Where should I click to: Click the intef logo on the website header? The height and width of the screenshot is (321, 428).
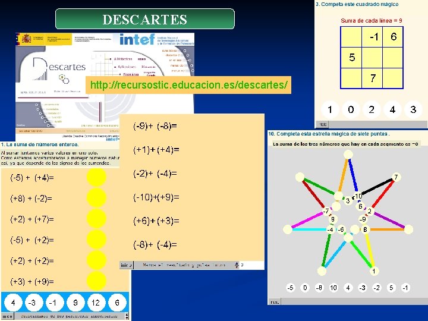[x=137, y=39]
